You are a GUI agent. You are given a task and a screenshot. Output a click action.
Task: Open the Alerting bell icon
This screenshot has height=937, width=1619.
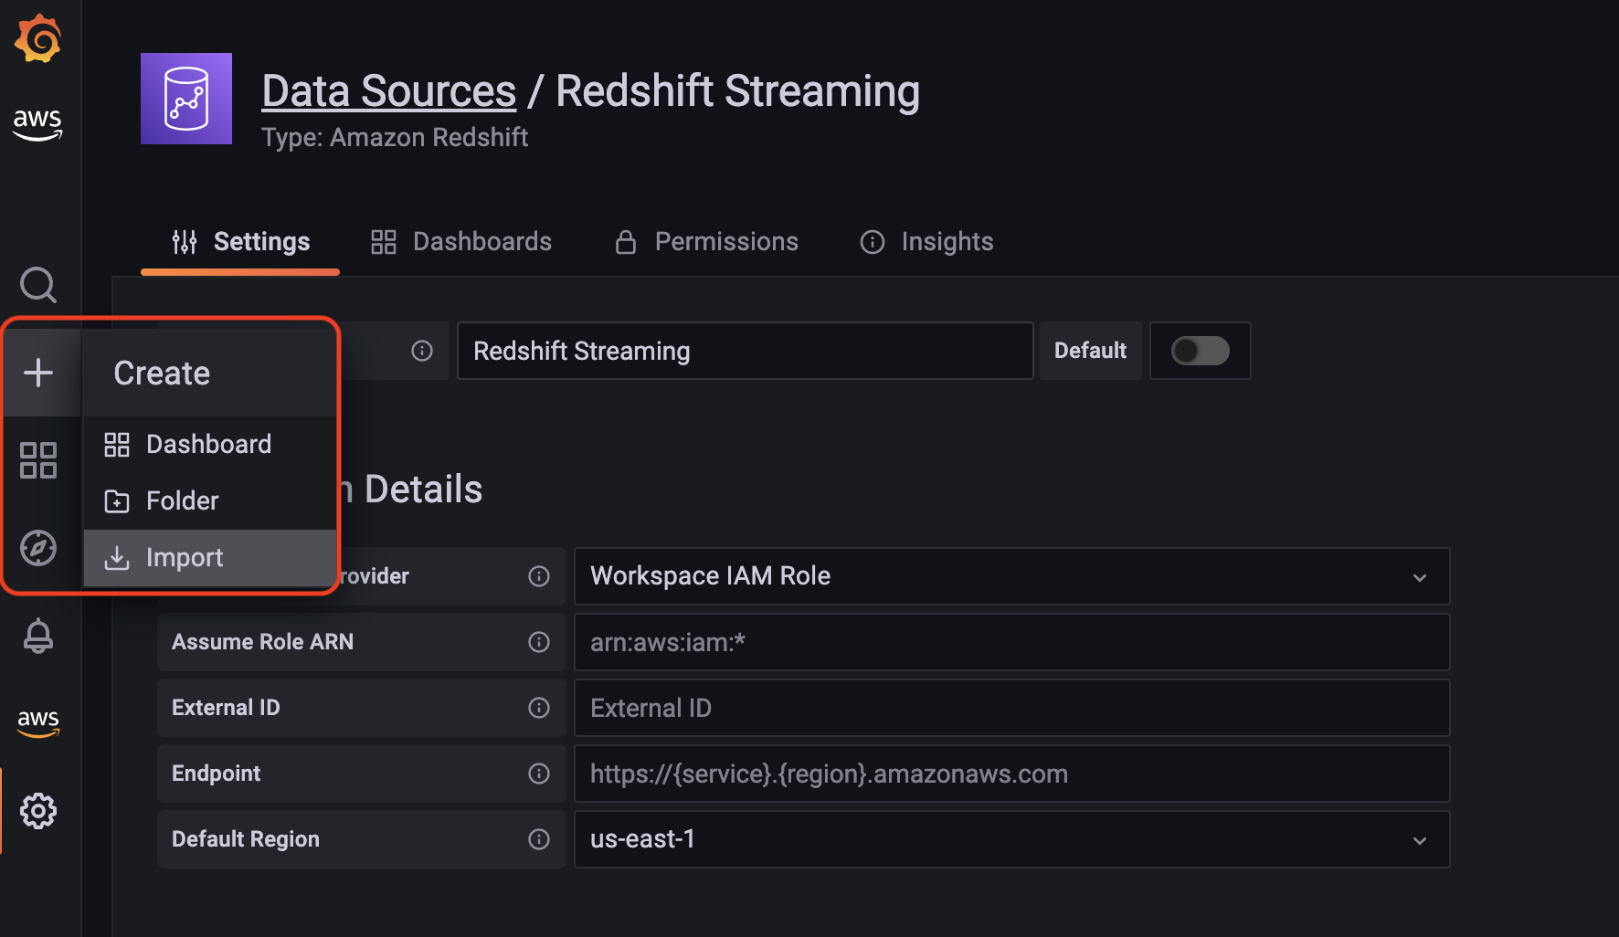(x=38, y=636)
